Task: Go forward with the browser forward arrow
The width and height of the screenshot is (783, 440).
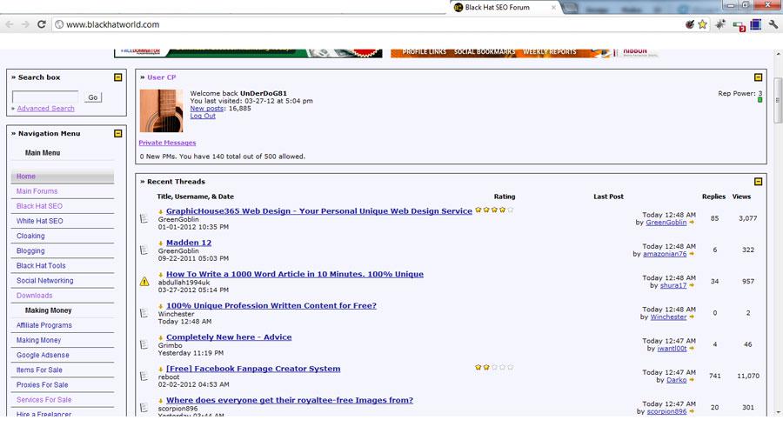Action: [25, 24]
